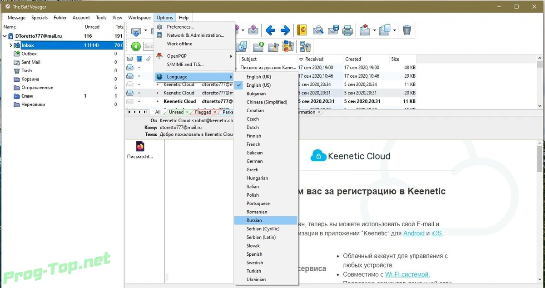Click the Android link in the email
The height and width of the screenshot is (288, 545).
point(414,233)
